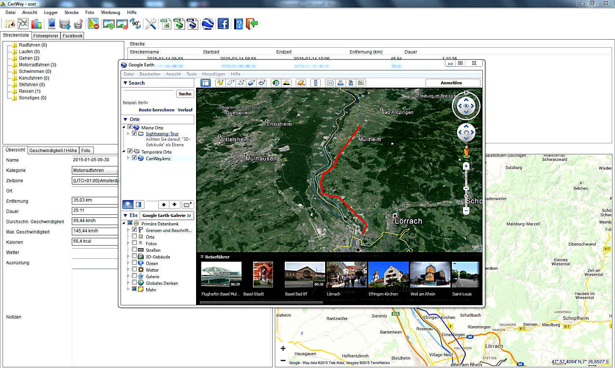Screen dimensions: 615x368
Task: Collapse the Search panel in Google Earth
Action: coord(125,83)
